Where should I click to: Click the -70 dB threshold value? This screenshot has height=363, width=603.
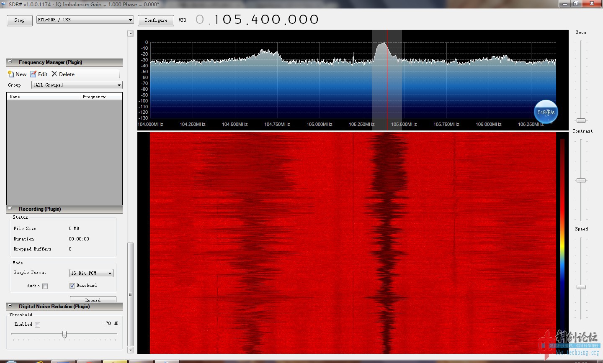111,323
